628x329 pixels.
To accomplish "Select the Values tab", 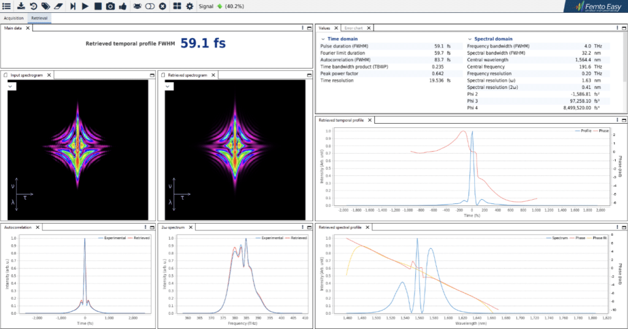I will click(x=324, y=28).
